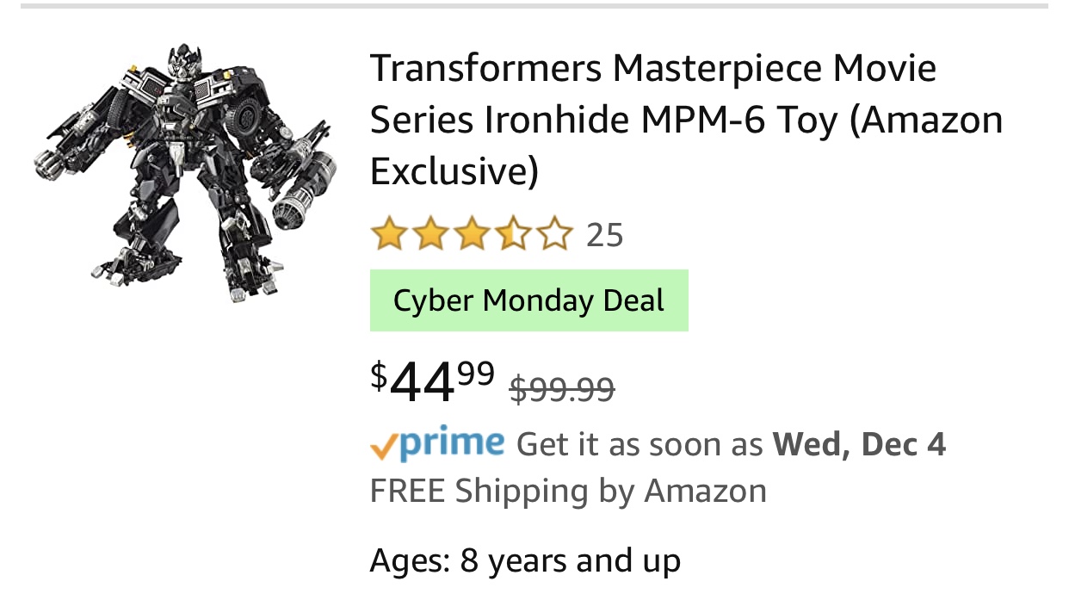Image resolution: width=1069 pixels, height=600 pixels.
Task: Click the Wed, Dec 4 delivery date
Action: coord(859,444)
